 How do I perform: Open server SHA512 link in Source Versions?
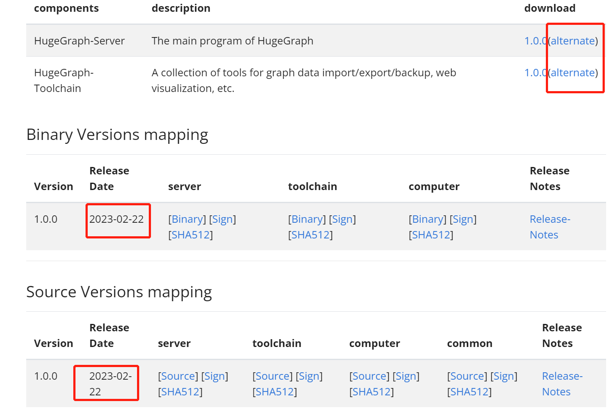coord(180,391)
